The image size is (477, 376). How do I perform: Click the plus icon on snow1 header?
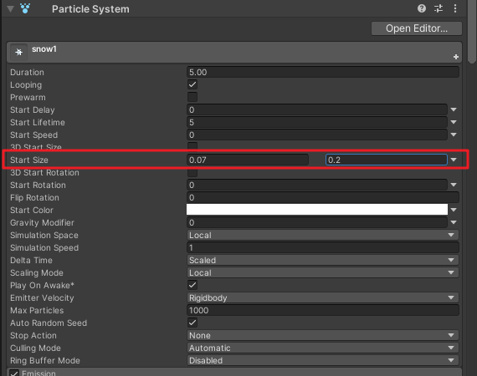[456, 57]
